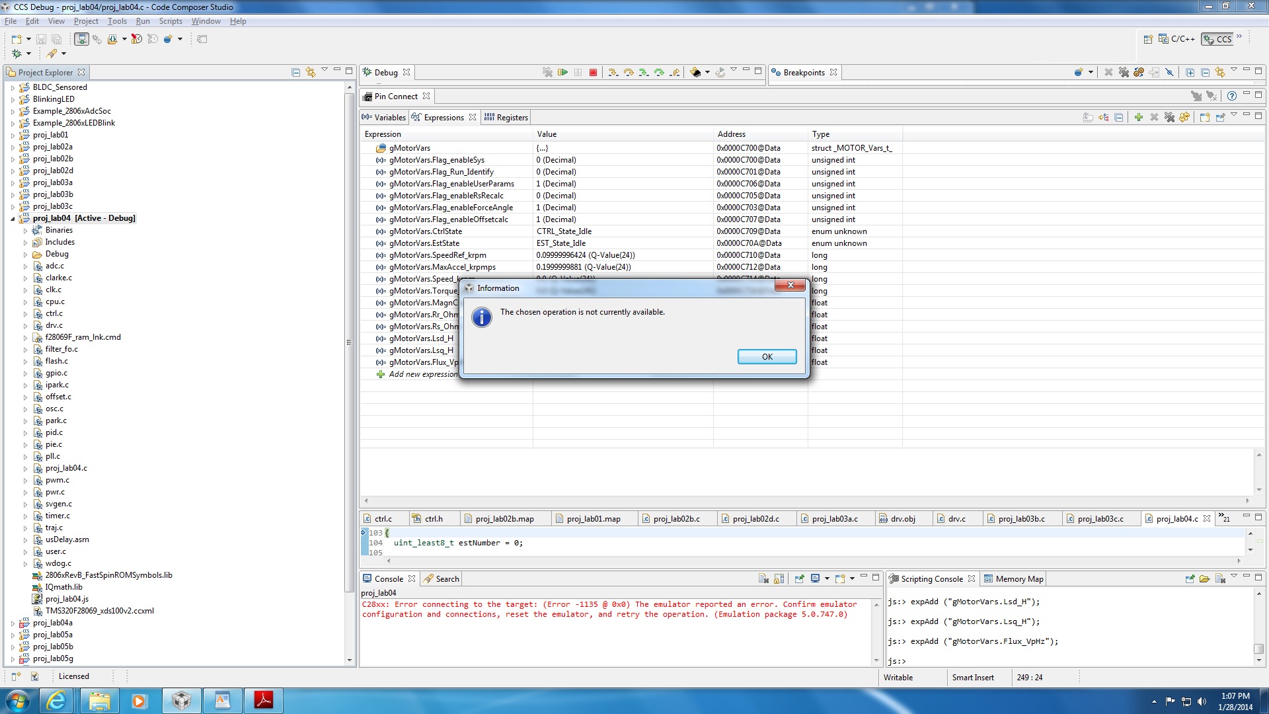The image size is (1269, 714).
Task: Toggle the debug target connect button in main toolbar
Action: coord(81,39)
